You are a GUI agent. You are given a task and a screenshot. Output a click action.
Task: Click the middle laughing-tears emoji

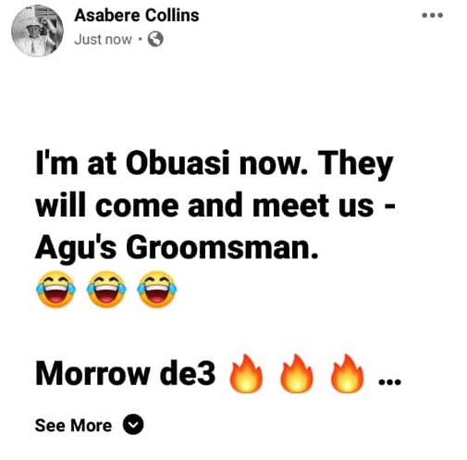(106, 289)
